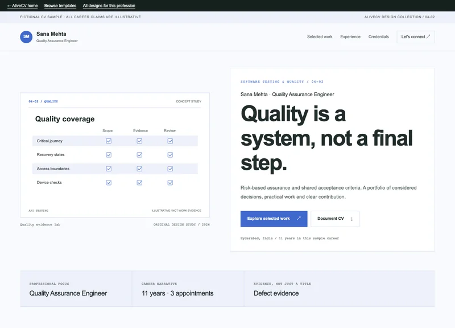Click the Defect evidence card
The width and height of the screenshot is (455, 328).
(x=340, y=289)
